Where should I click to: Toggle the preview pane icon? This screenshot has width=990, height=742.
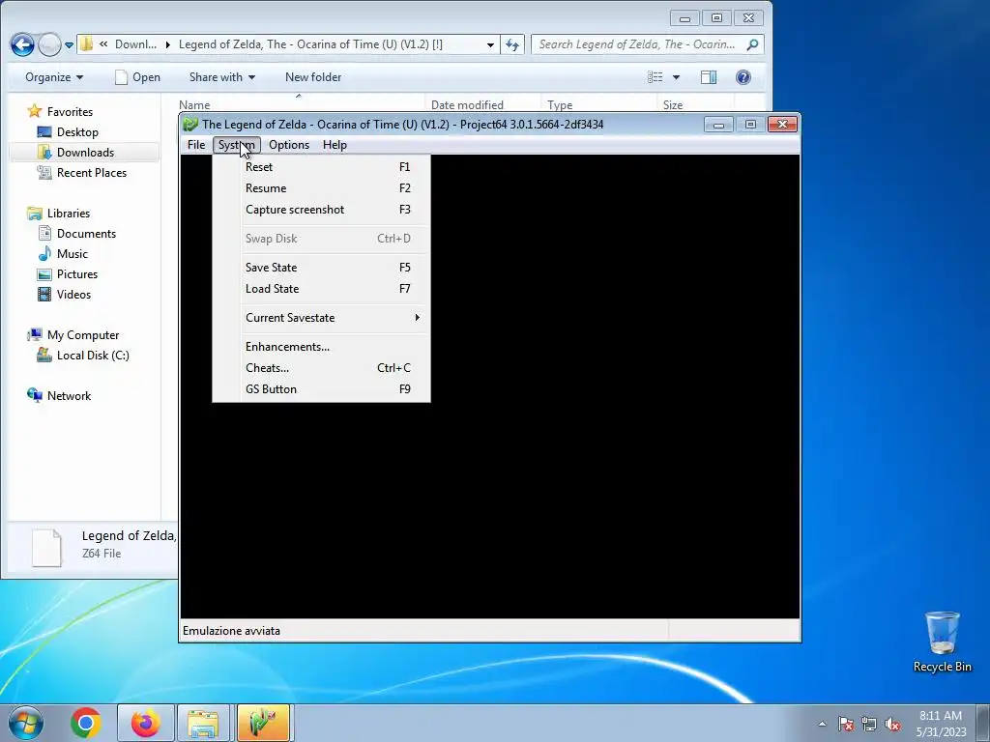click(709, 77)
